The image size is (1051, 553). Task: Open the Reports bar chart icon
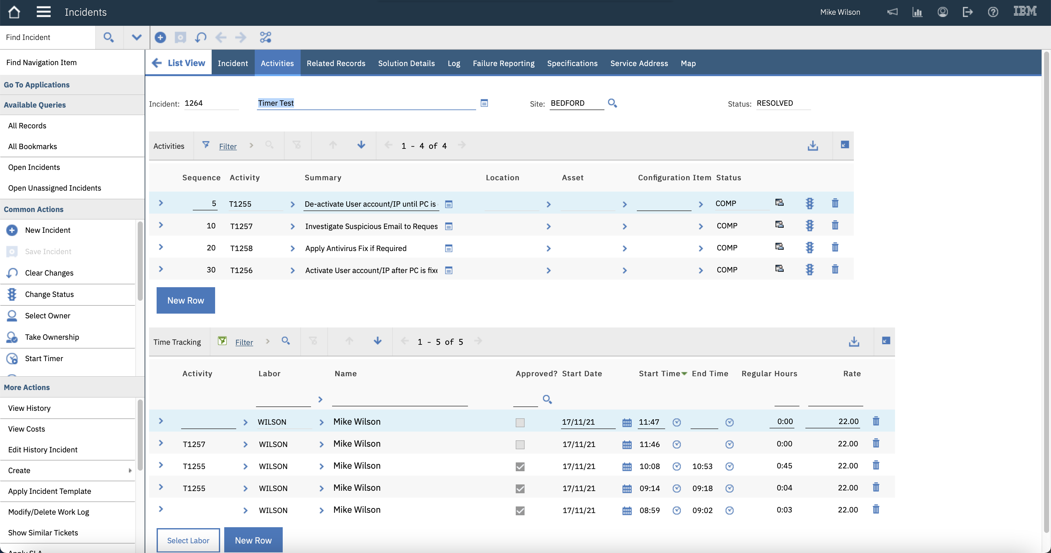[x=917, y=12]
